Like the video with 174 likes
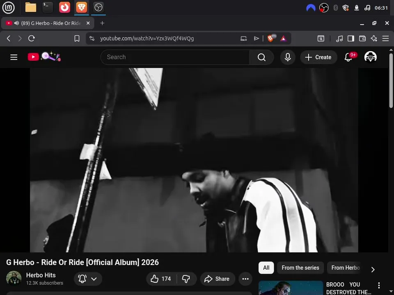394x295 pixels. click(x=161, y=279)
